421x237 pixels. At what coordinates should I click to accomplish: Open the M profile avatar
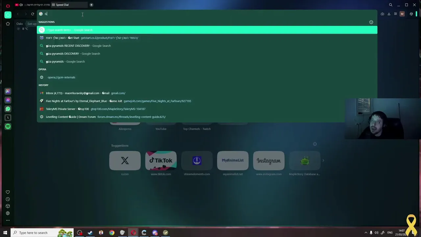point(402,14)
